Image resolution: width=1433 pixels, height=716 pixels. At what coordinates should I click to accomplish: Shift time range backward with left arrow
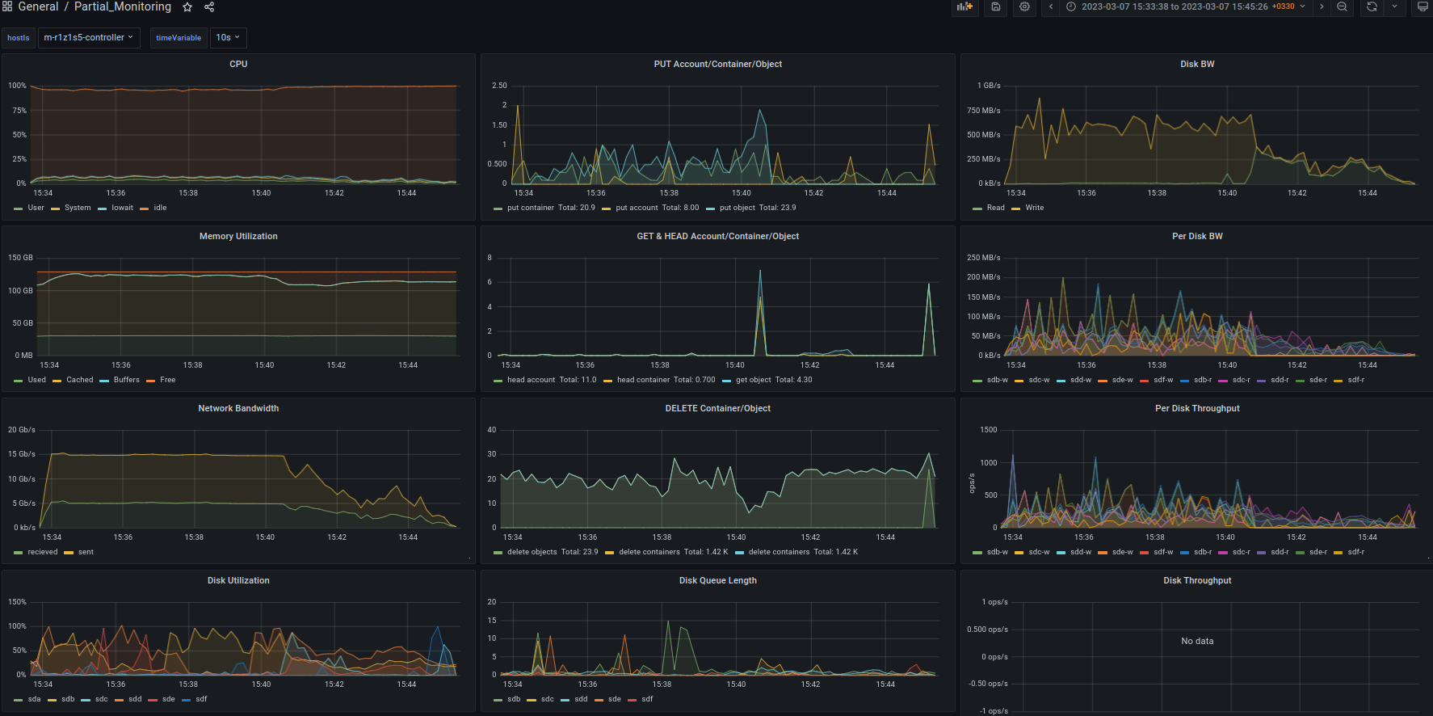tap(1051, 6)
